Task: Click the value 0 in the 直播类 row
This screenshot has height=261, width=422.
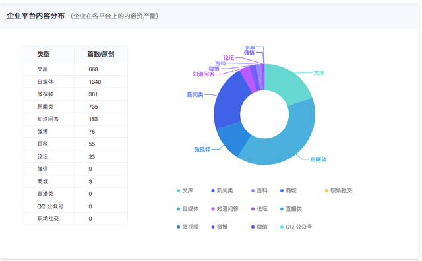Action: pos(90,194)
